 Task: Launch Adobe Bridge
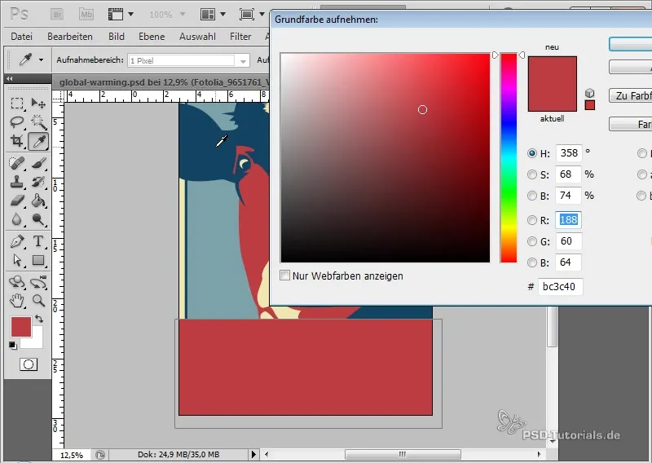(57, 15)
